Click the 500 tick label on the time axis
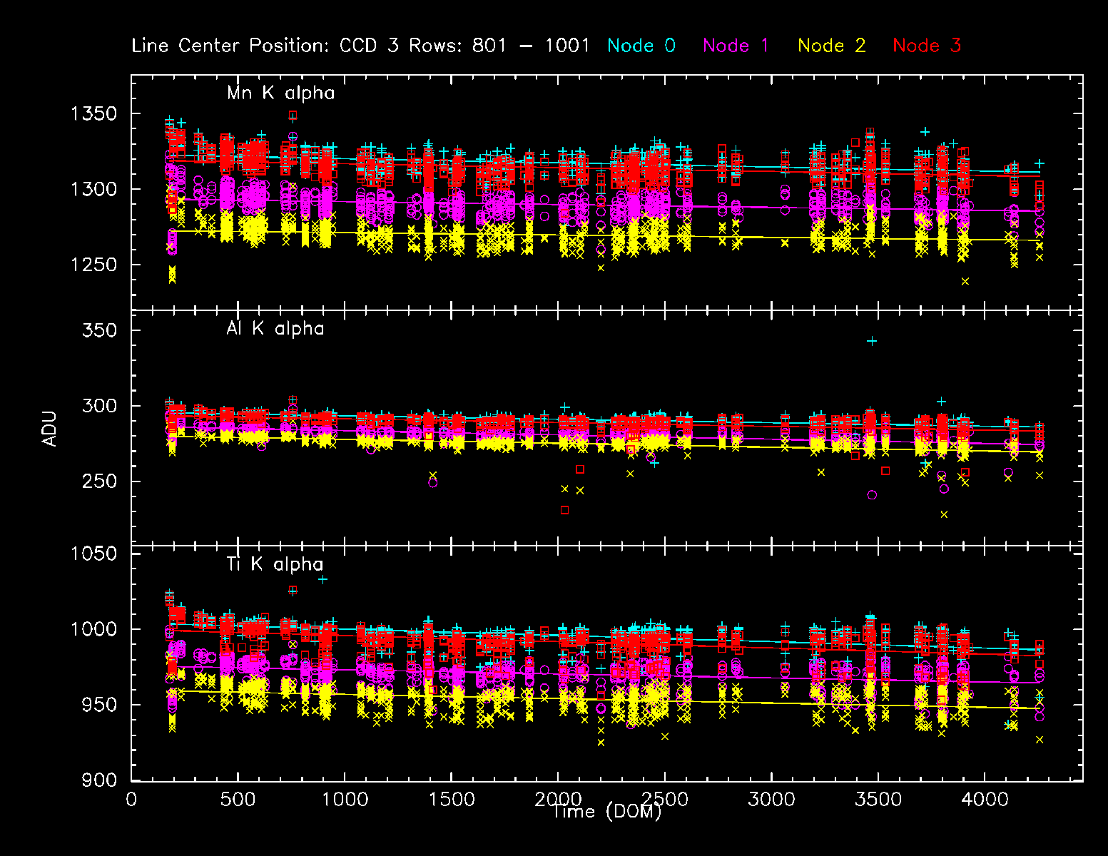 coord(238,799)
